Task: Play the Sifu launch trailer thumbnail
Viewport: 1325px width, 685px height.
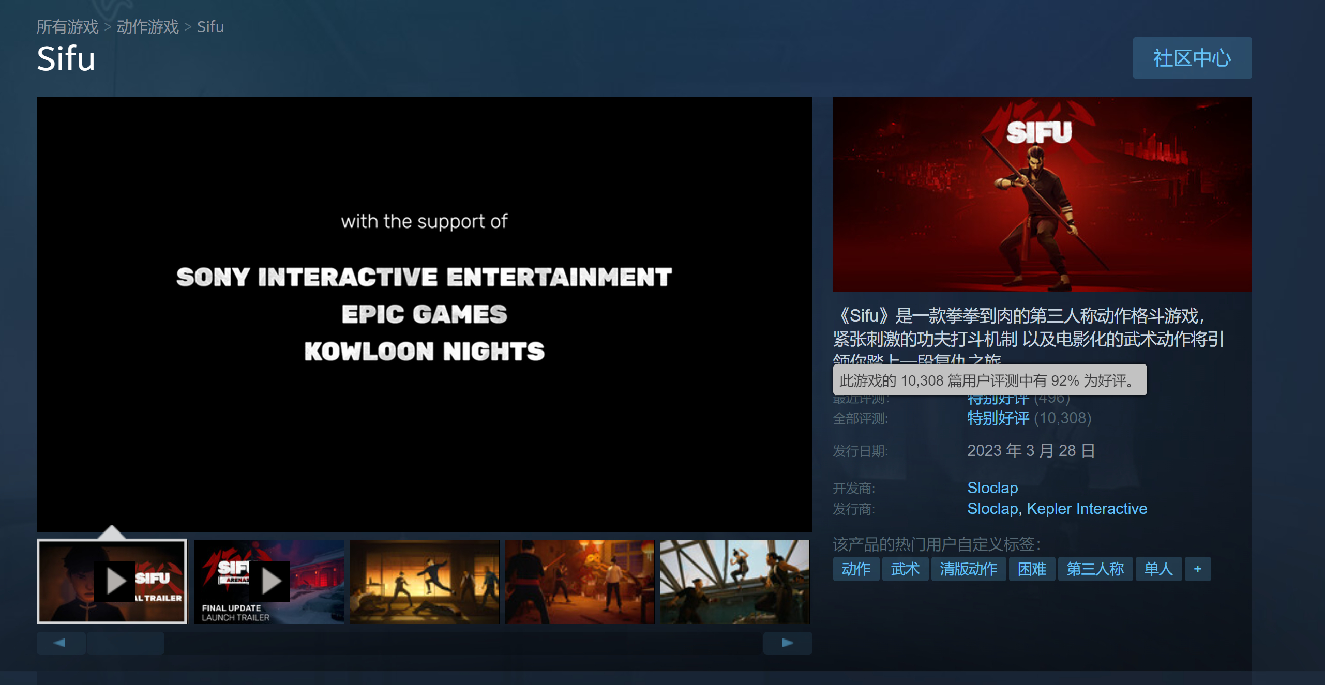Action: (112, 582)
